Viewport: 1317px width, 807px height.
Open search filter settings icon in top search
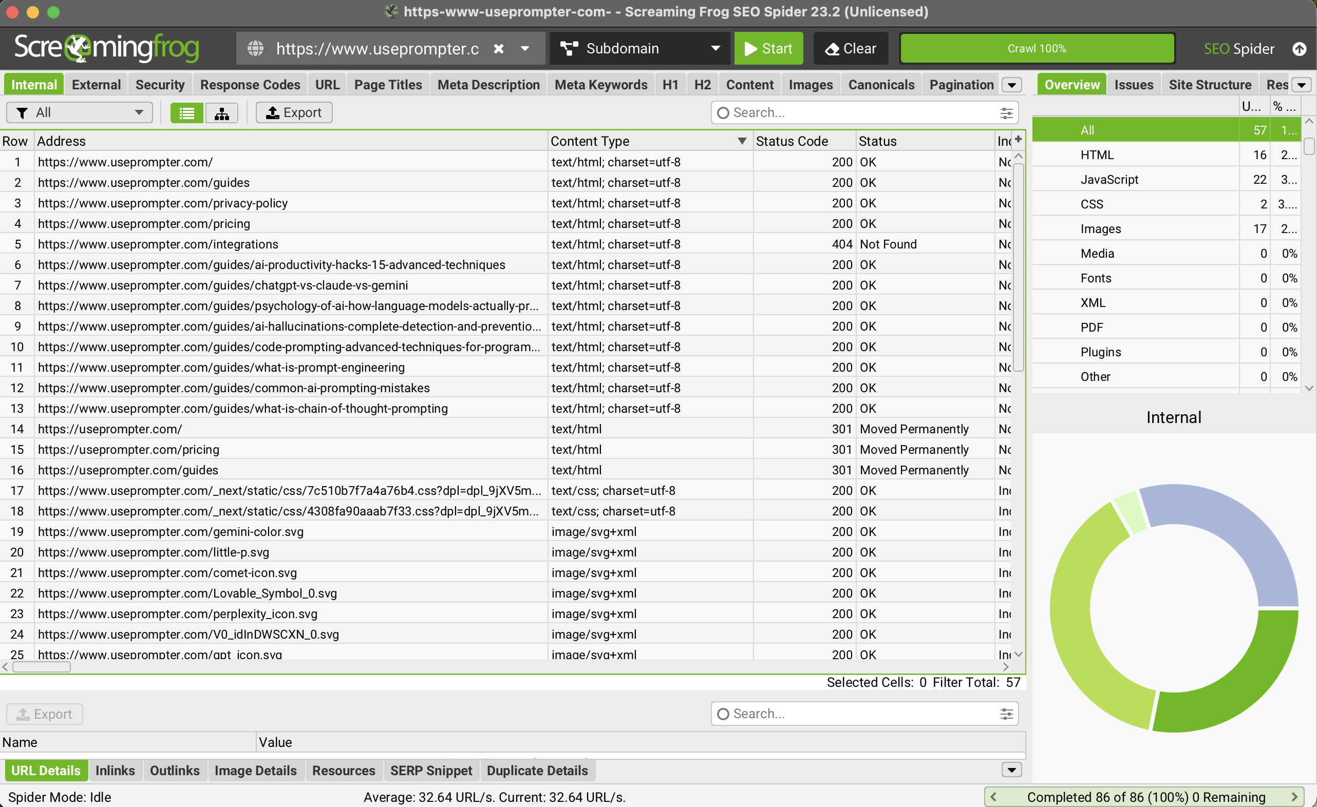tap(1006, 113)
